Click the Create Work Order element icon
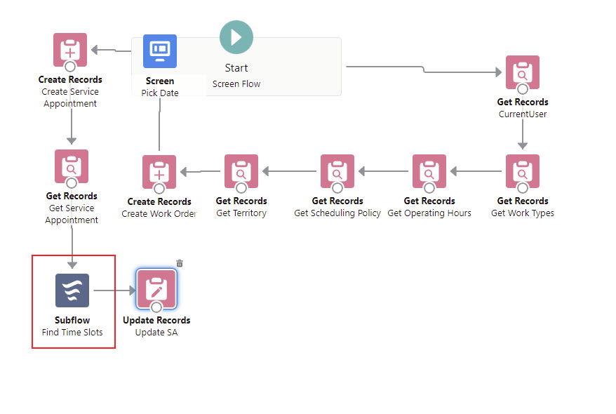Screen dimensions: 616x414 click(x=159, y=172)
